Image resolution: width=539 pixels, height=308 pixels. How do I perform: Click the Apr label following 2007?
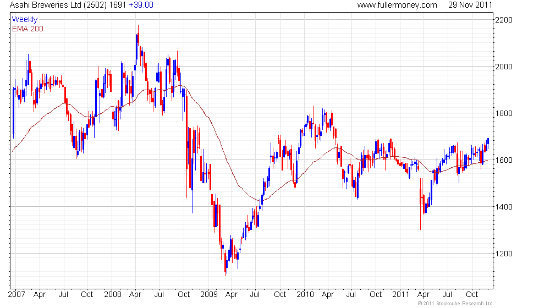40,295
